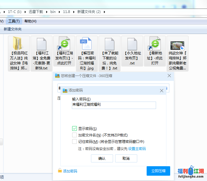Viewport: 207px width, 181px height.
Task: Select the 解压密码 JPG file icon
Action: (x=87, y=44)
